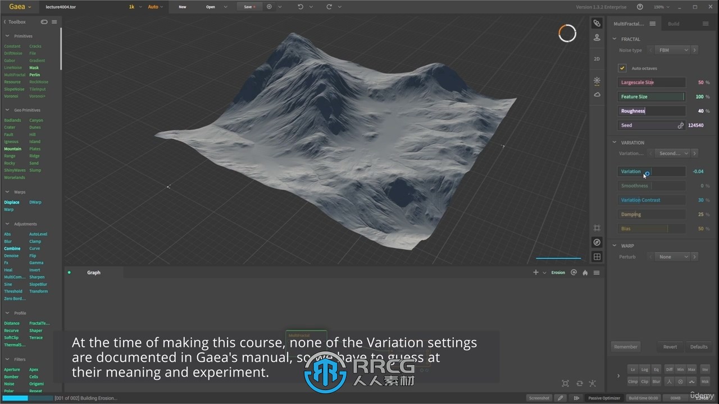Viewport: 719px width, 404px height.
Task: Open the Build tab hamburger menu
Action: pos(706,24)
